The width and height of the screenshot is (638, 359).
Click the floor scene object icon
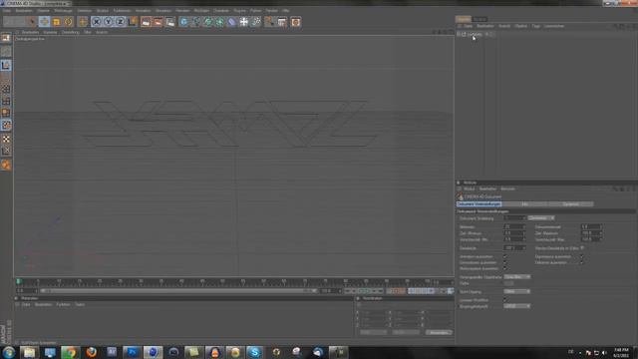coord(243,22)
